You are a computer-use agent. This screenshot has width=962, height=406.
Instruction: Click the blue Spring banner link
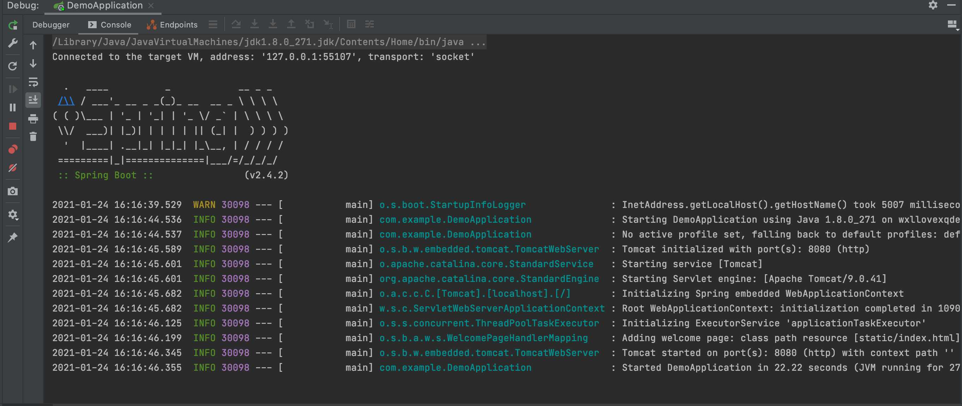[x=67, y=101]
